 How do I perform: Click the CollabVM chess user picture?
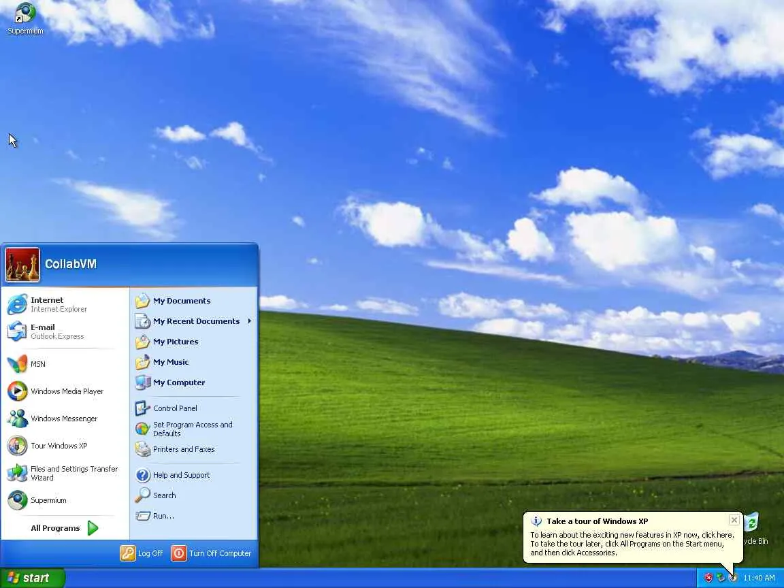tap(22, 265)
